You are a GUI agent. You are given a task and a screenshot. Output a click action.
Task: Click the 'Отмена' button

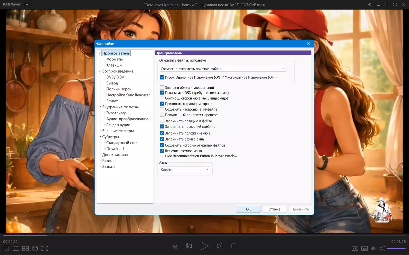274,209
